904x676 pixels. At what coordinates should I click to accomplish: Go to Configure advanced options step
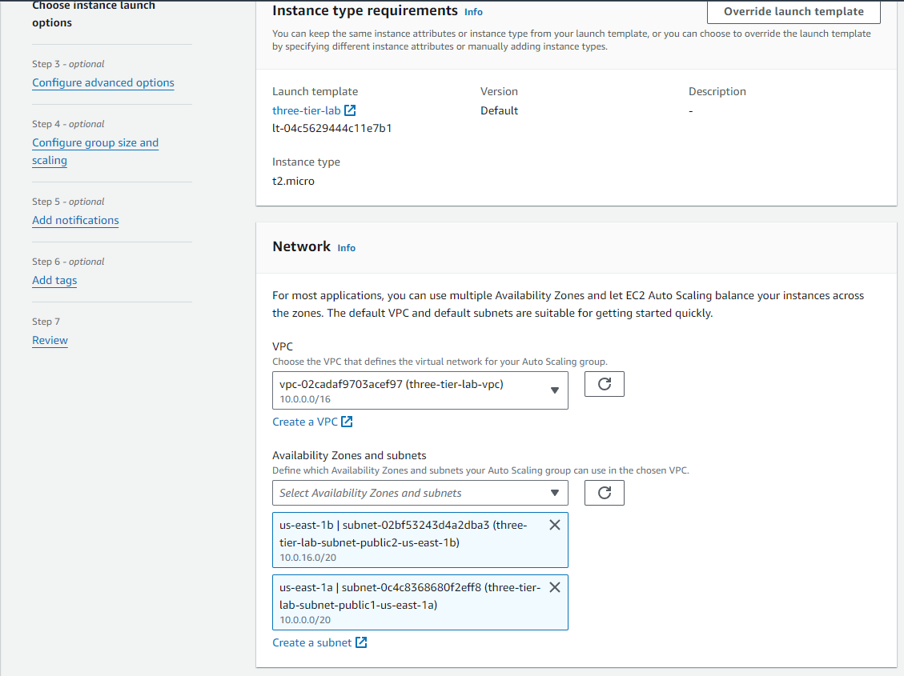pyautogui.click(x=103, y=82)
